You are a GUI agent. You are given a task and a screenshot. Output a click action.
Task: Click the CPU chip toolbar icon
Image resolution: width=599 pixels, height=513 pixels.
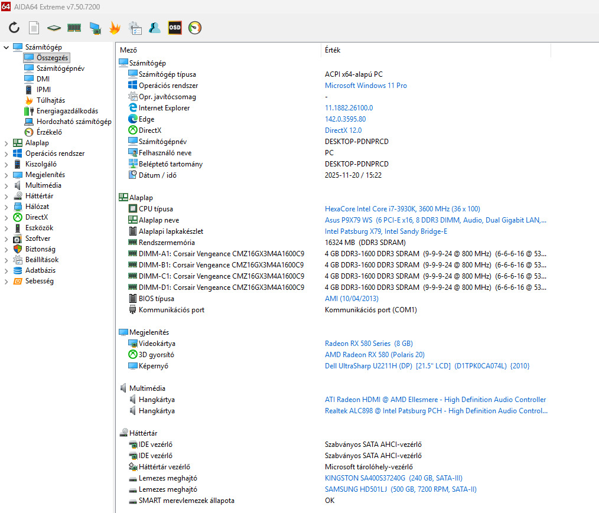54,28
